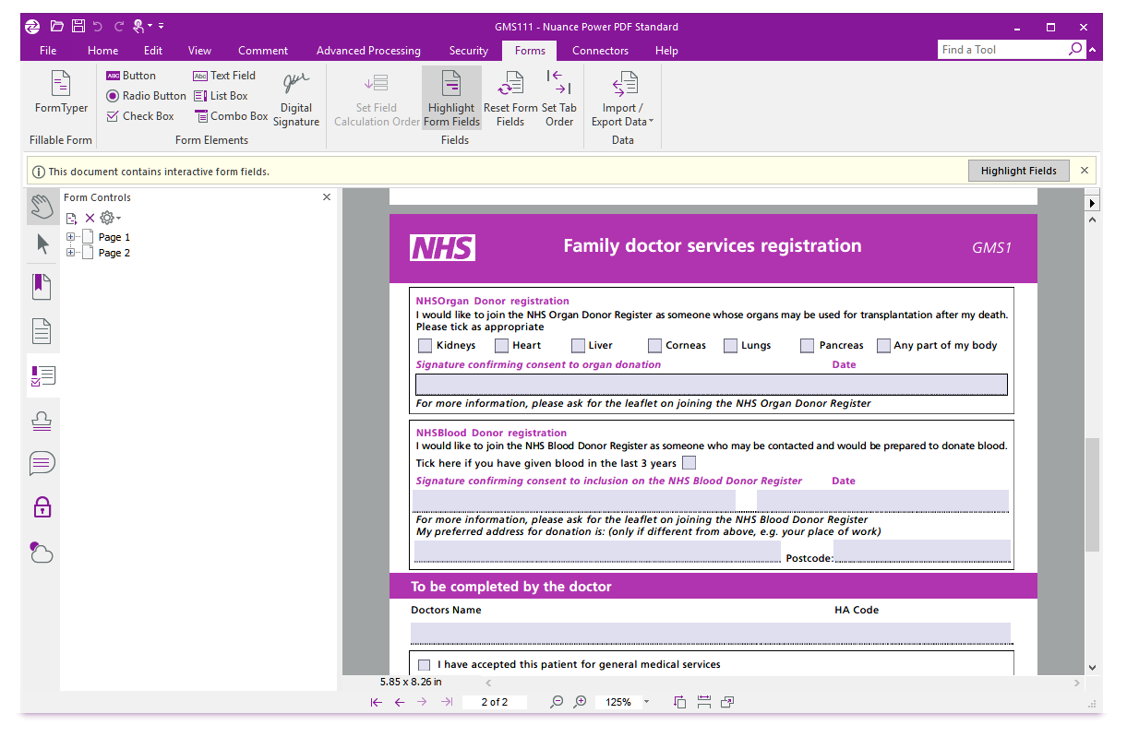Select the Hand tool in sidebar
The height and width of the screenshot is (737, 1127).
(x=42, y=206)
